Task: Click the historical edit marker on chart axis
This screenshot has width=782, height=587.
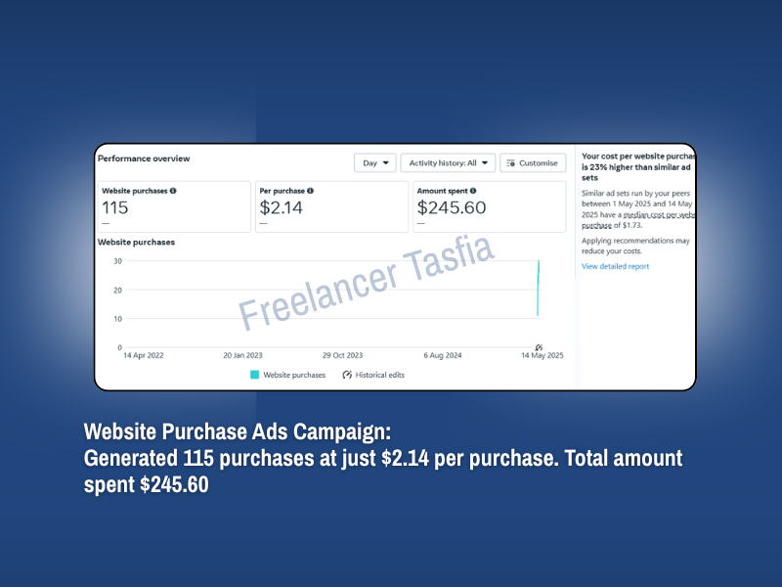Action: coord(539,347)
